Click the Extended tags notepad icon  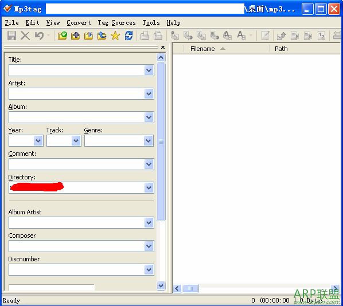point(266,36)
